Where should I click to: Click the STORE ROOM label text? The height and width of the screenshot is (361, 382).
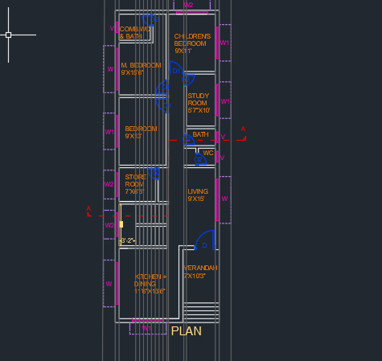pyautogui.click(x=135, y=184)
